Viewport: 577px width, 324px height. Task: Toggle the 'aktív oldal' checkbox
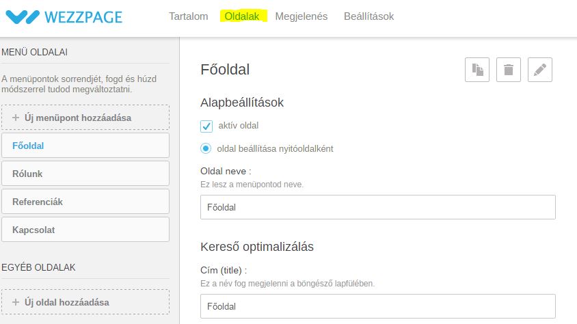click(206, 126)
